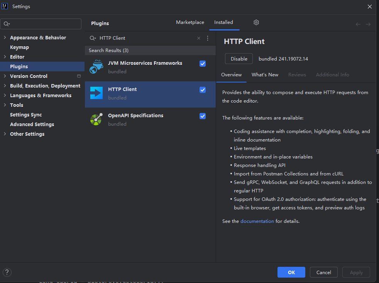
Task: Select Advanced Settings in the tree
Action: point(32,125)
